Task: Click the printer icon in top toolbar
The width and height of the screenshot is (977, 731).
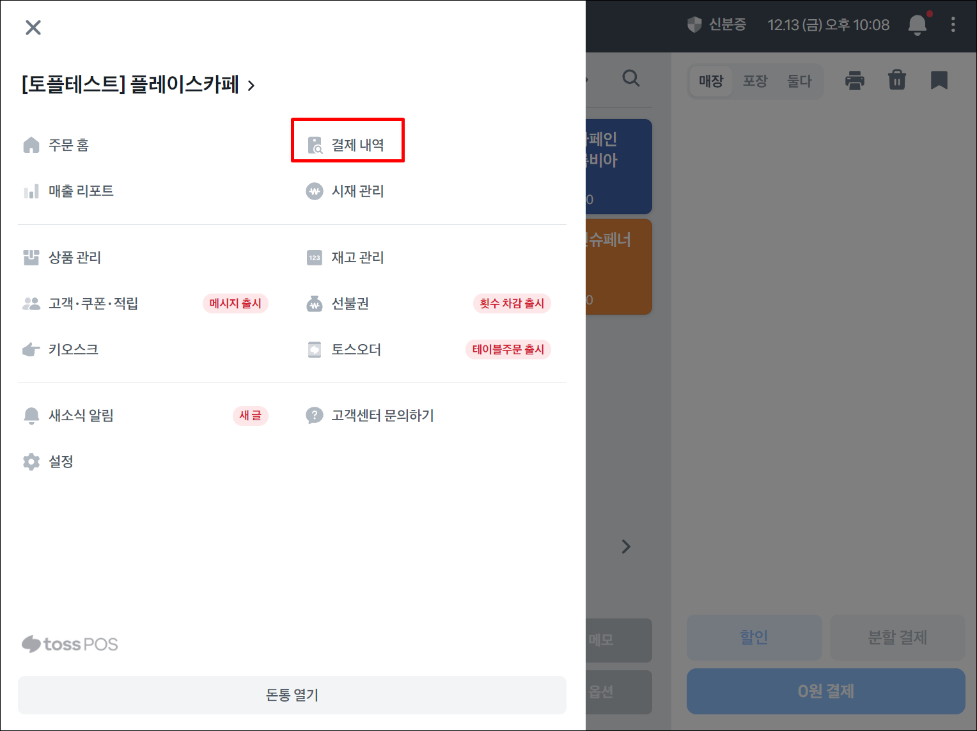Action: click(854, 81)
